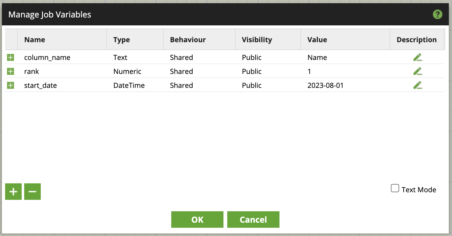This screenshot has height=236, width=452.
Task: Change Public visibility for column_name row
Action: pyautogui.click(x=268, y=57)
